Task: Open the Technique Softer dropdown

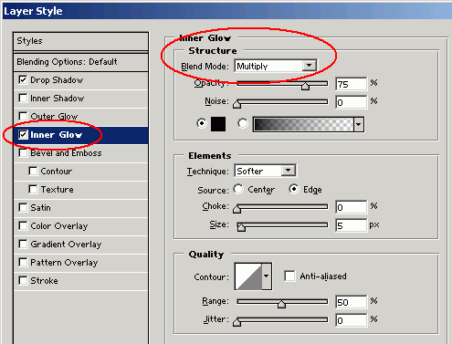Action: (266, 171)
